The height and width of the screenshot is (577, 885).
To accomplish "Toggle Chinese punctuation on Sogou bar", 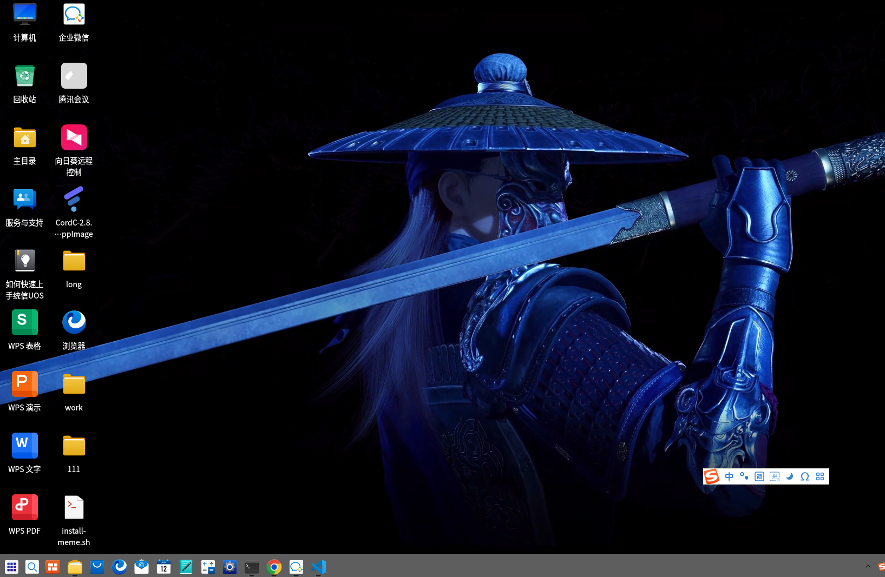I will 744,476.
